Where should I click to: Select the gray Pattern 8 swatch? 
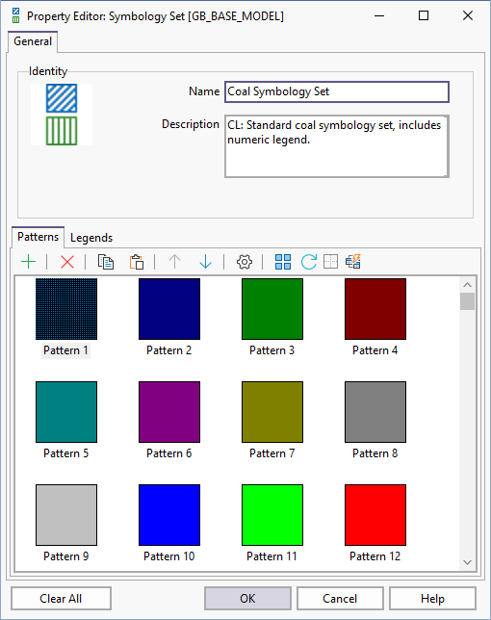tap(375, 412)
